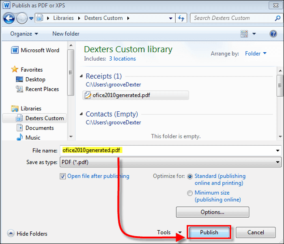Viewport: 284px width, 244px height.
Task: Open the Organize menu
Action: point(24,34)
